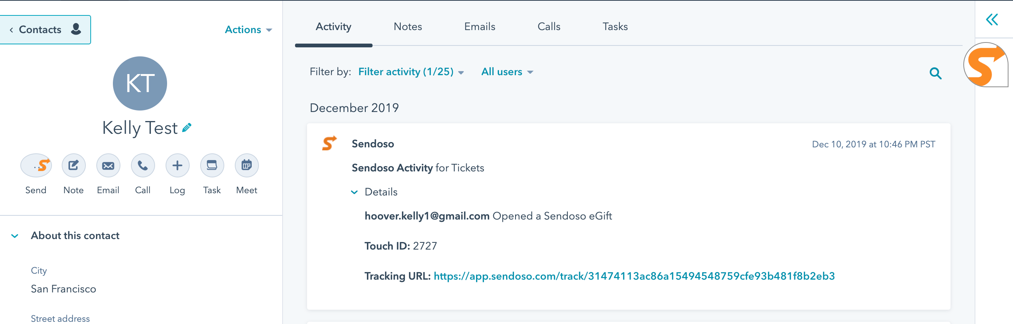This screenshot has width=1013, height=324.
Task: Click the Email envelope icon
Action: coord(108,165)
